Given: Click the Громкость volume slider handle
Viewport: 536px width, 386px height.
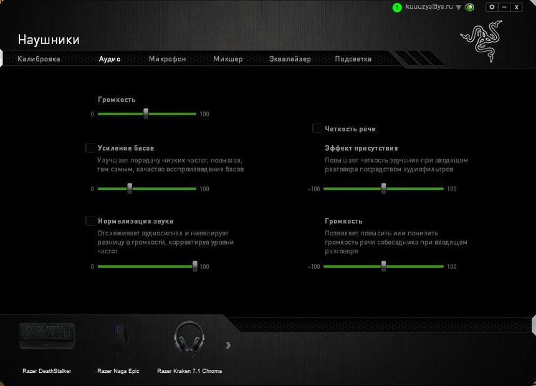Looking at the screenshot, I should (145, 114).
